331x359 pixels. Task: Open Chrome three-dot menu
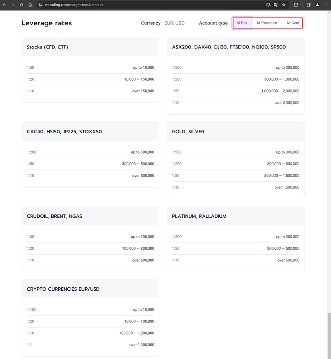point(326,5)
